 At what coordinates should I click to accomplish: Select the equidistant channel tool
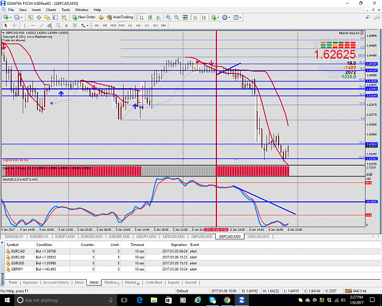coord(50,25)
